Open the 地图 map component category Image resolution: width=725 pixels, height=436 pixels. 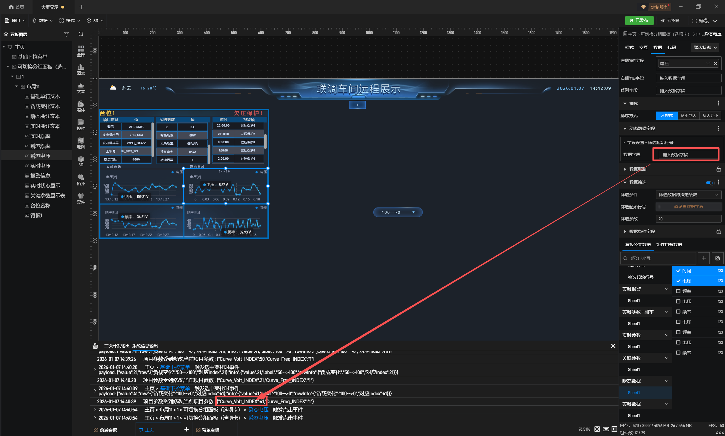coord(81,143)
